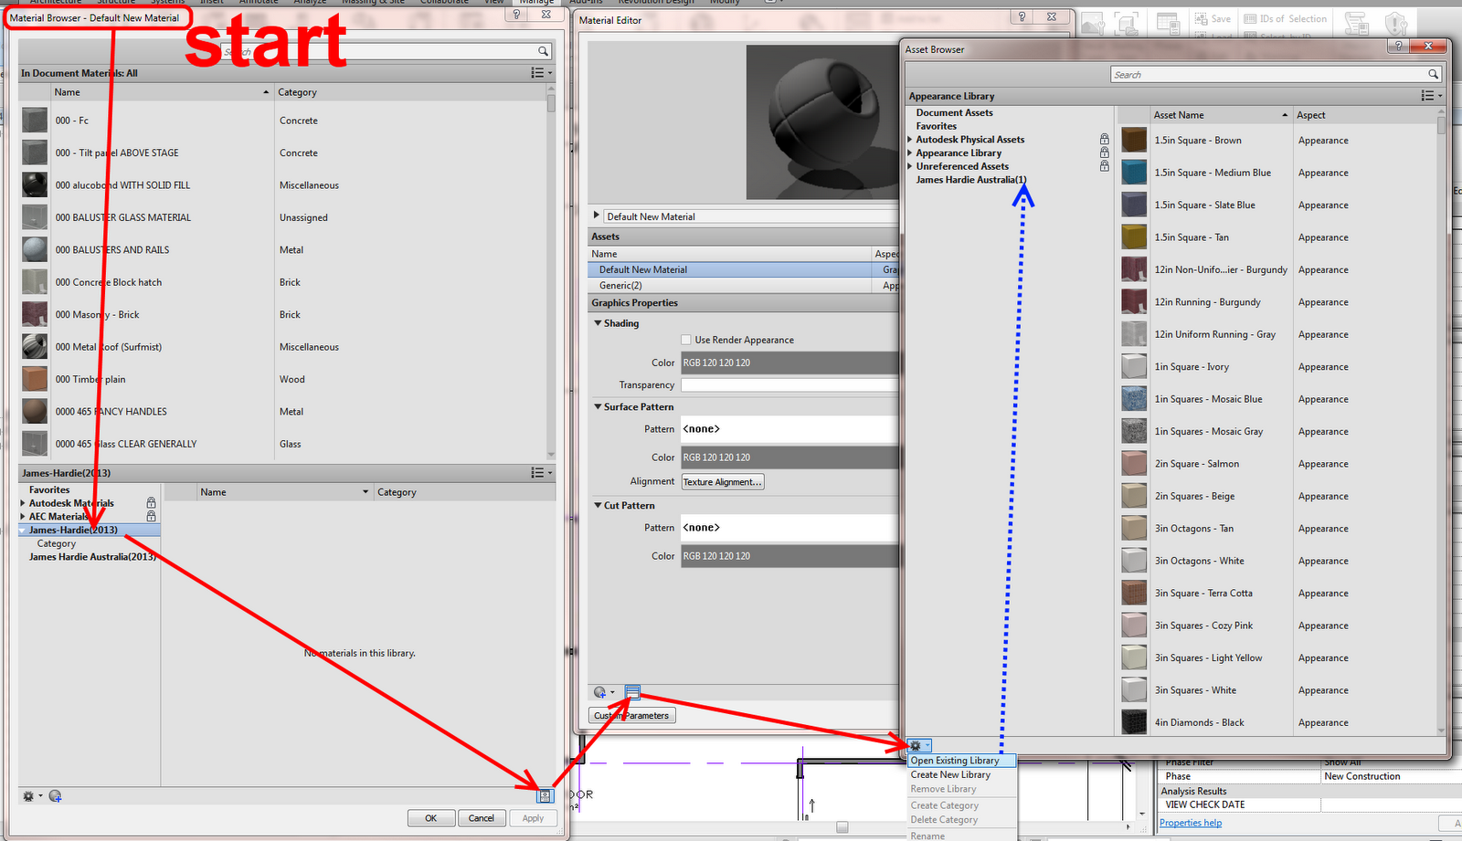Expand the Default New Material name header arrow
Screen dimensions: 1462x841
(597, 216)
